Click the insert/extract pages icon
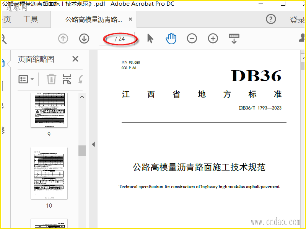This screenshot has height=229, width=306. click(67, 79)
